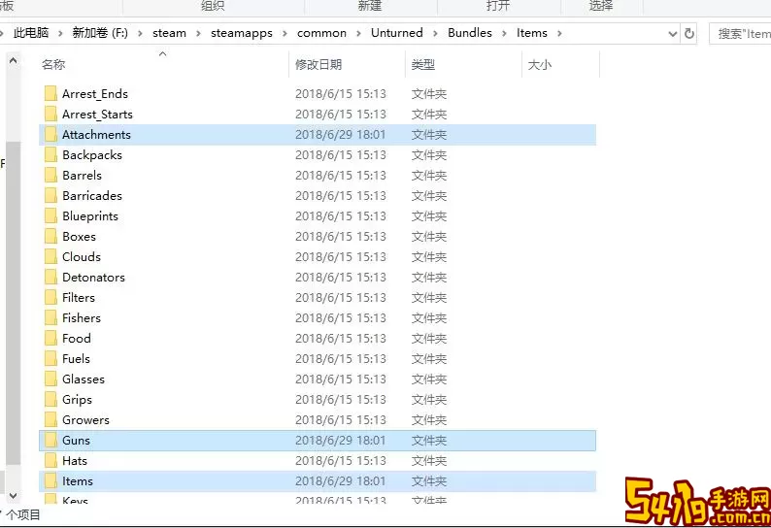Click the Growers folder icon
This screenshot has height=528, width=771.
50,420
